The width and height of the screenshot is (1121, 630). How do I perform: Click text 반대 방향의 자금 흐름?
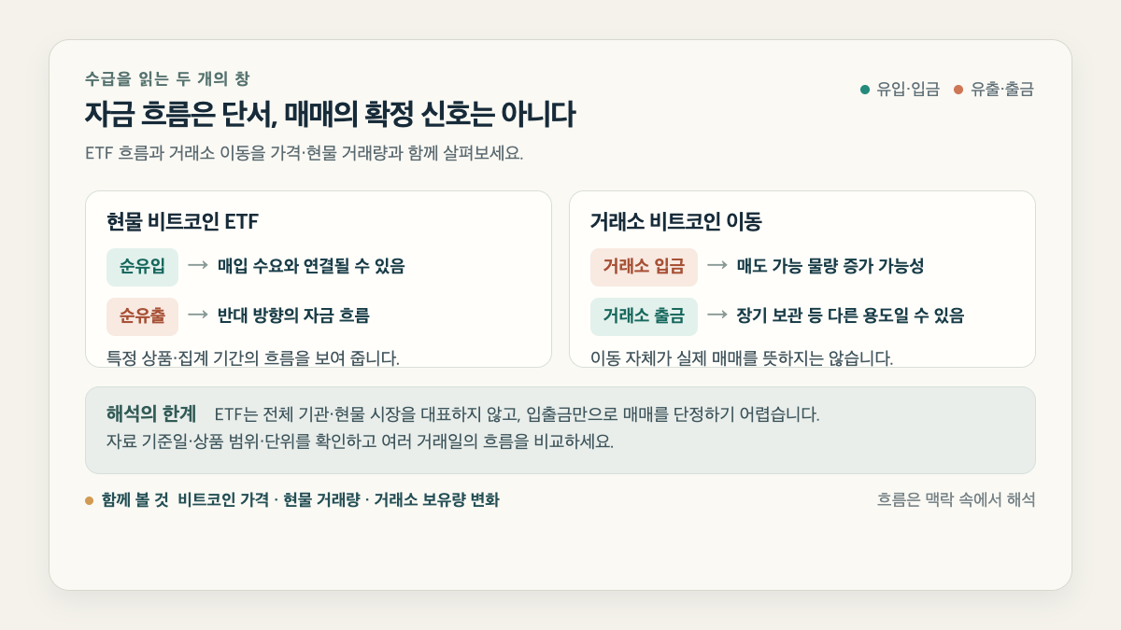pos(293,316)
